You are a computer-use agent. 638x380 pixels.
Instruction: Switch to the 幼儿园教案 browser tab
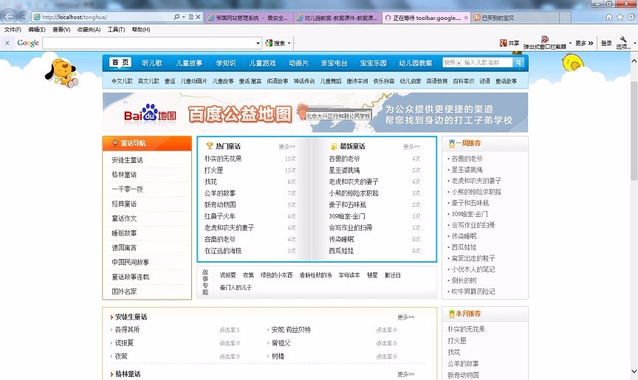337,18
